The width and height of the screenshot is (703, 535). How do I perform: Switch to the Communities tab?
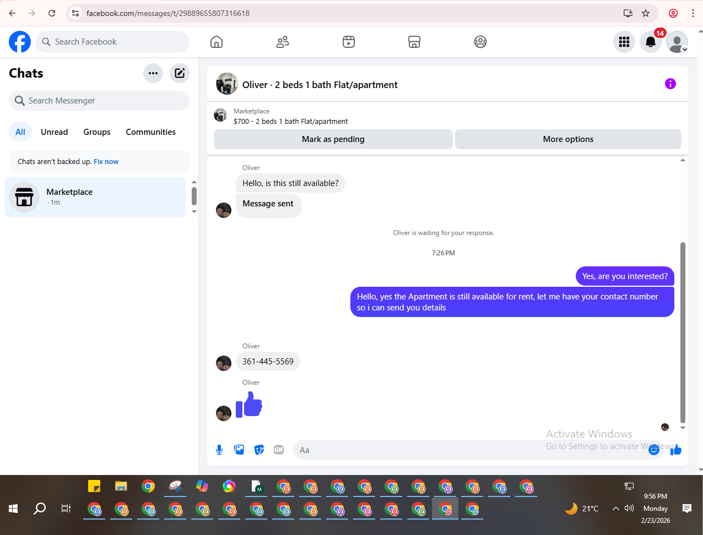point(151,132)
